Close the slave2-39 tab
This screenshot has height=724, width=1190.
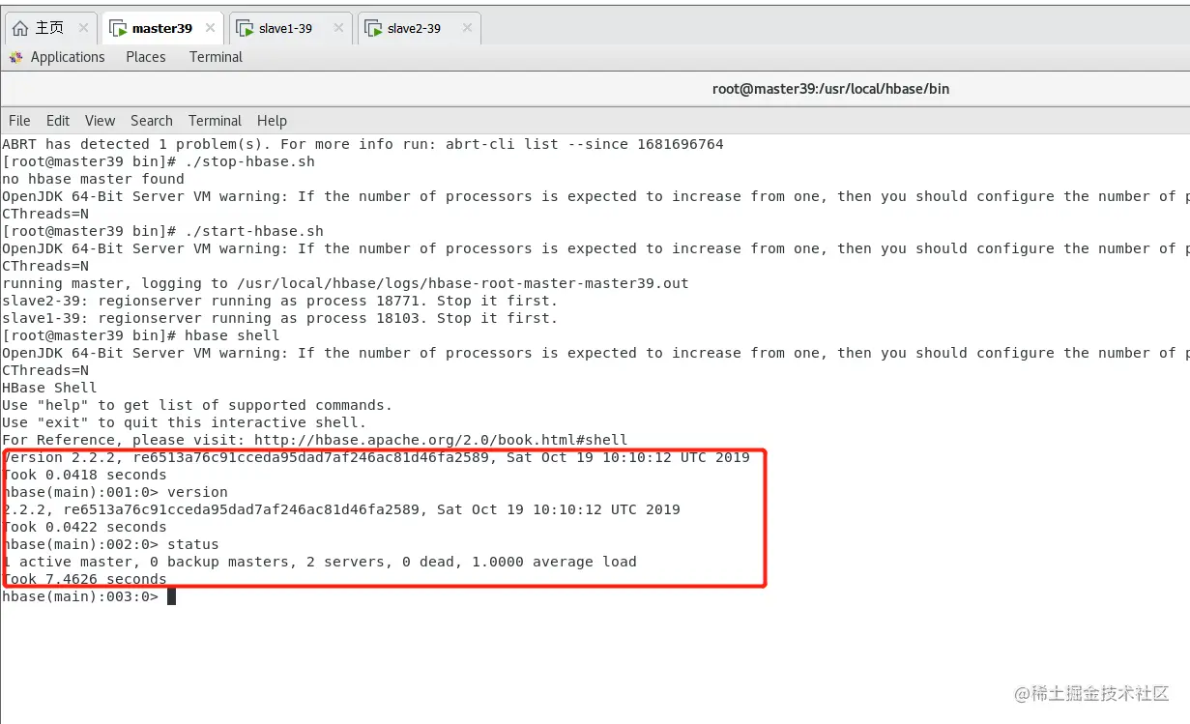tap(467, 28)
